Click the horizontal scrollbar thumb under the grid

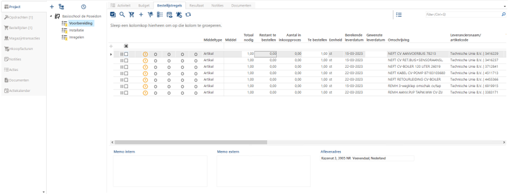(191, 142)
